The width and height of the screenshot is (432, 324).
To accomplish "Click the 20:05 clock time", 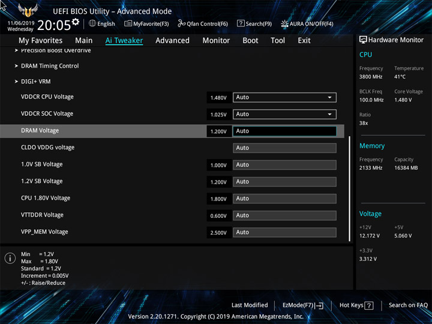I will 54,25.
